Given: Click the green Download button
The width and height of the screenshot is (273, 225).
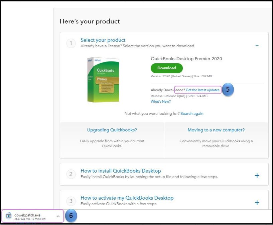Looking at the screenshot, I should pos(166,68).
